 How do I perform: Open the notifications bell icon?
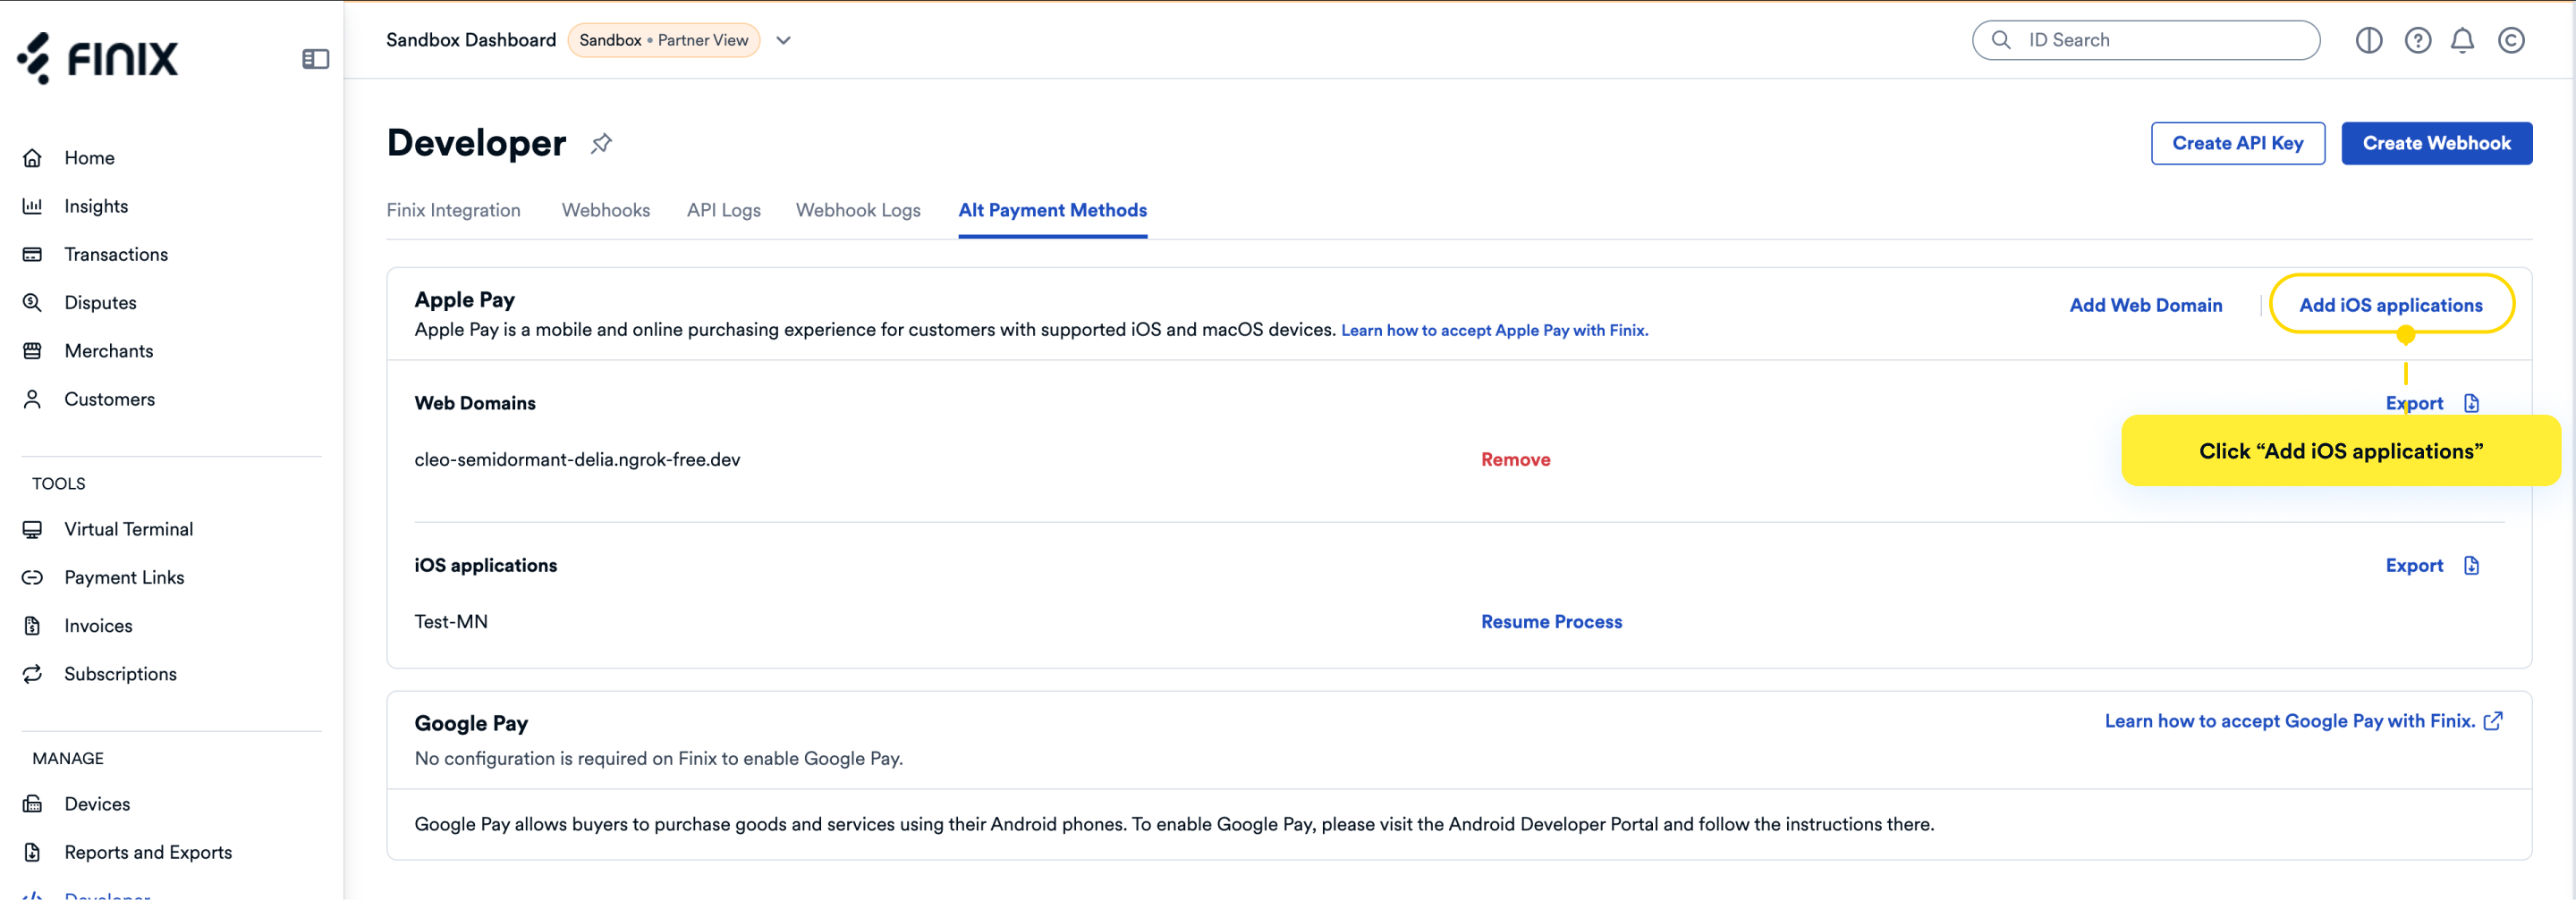(2462, 40)
